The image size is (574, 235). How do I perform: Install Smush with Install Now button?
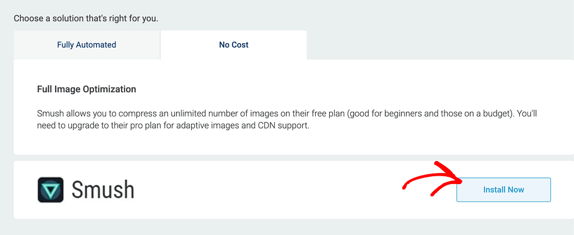[x=503, y=190]
